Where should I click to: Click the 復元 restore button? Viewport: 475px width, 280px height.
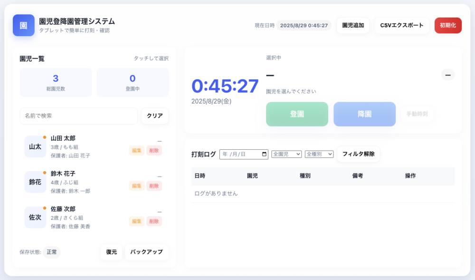[112, 252]
